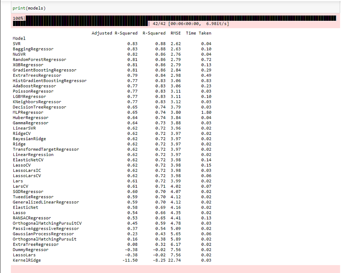Image resolution: width=341 pixels, height=273 pixels.
Task: Select the KernelRidge row name
Action: coord(27,260)
